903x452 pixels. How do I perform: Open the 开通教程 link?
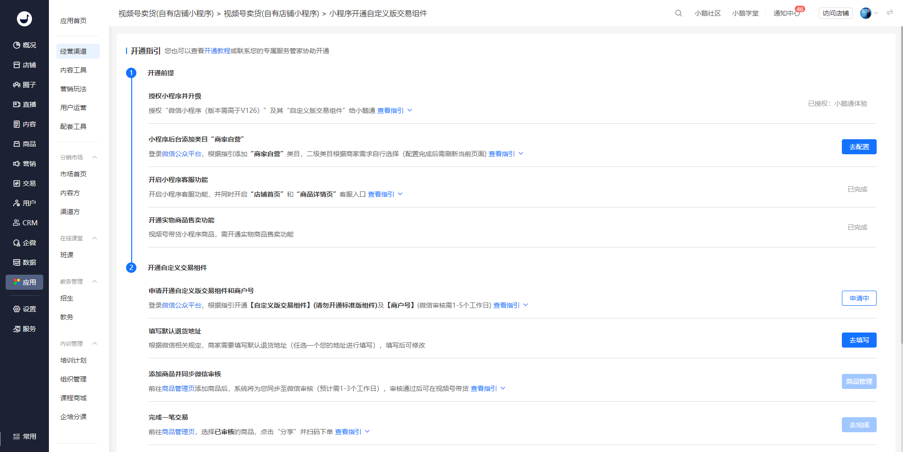(217, 51)
